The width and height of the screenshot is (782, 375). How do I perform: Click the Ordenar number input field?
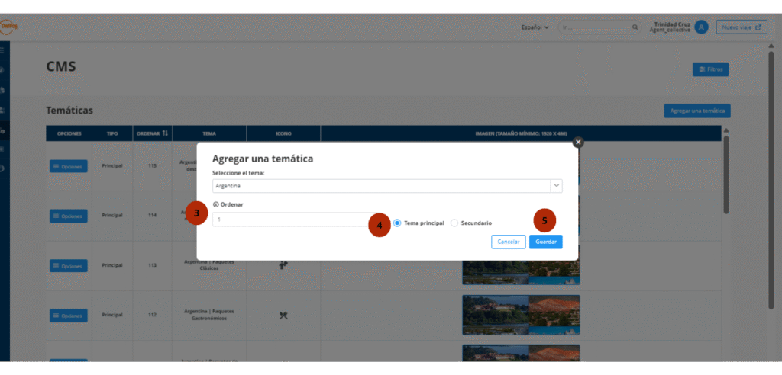[290, 220]
